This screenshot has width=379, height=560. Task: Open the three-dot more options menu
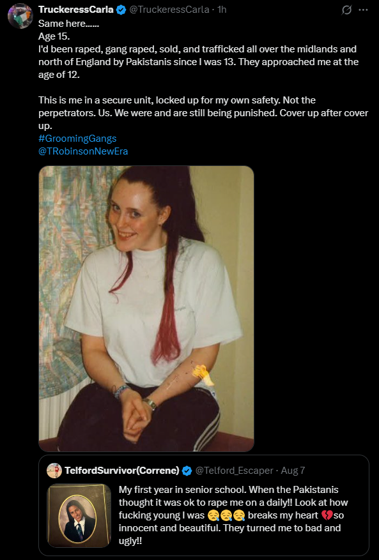click(363, 10)
